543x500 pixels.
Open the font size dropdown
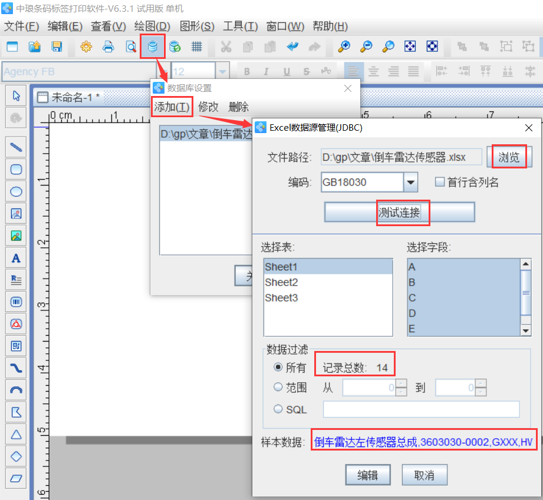pos(222,70)
